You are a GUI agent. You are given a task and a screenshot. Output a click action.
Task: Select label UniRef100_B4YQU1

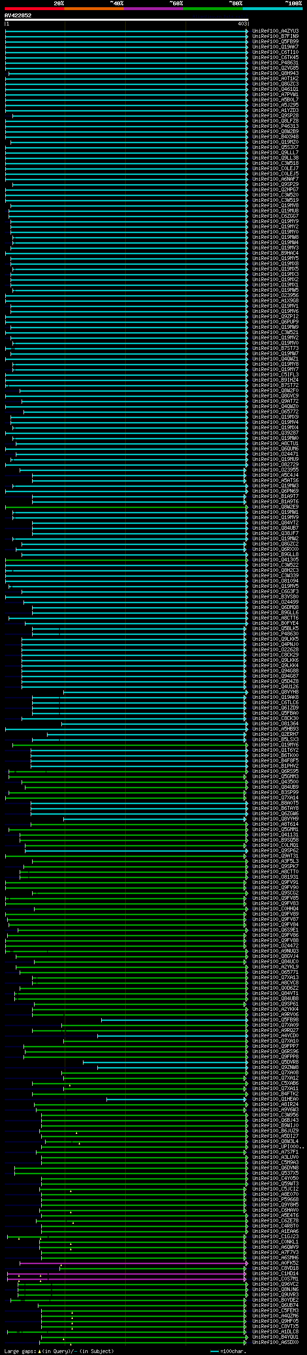coord(275,1337)
